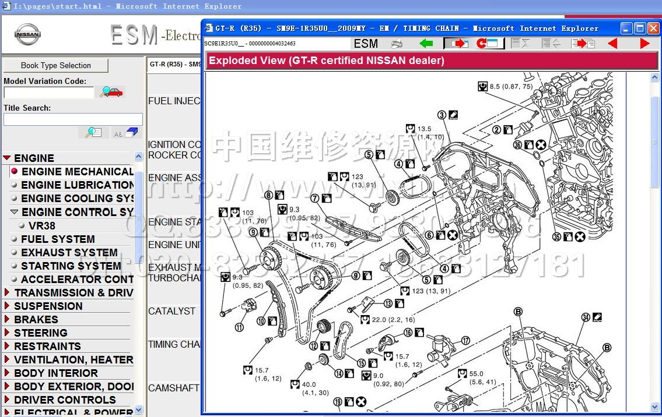Image resolution: width=662 pixels, height=417 pixels.
Task: Click the Model Variation Code input field
Action: 48,93
